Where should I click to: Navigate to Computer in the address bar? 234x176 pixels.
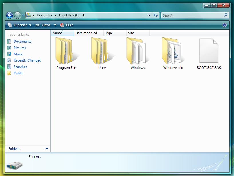click(x=45, y=15)
